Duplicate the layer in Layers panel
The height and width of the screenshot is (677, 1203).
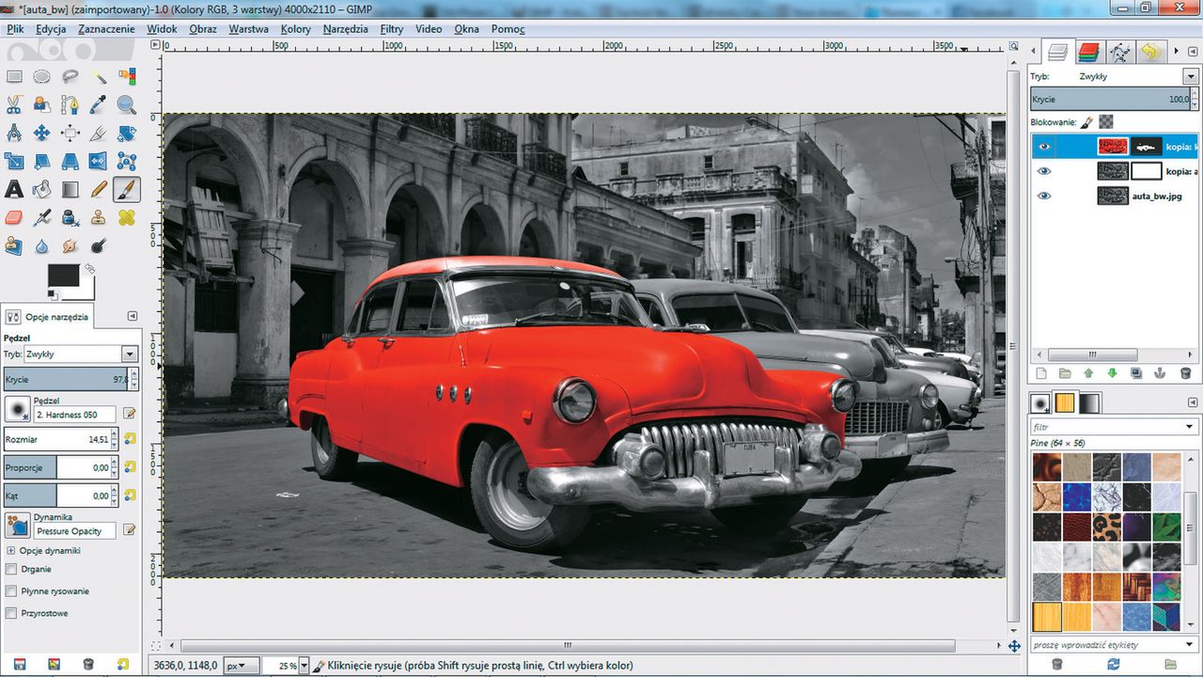pos(1136,373)
